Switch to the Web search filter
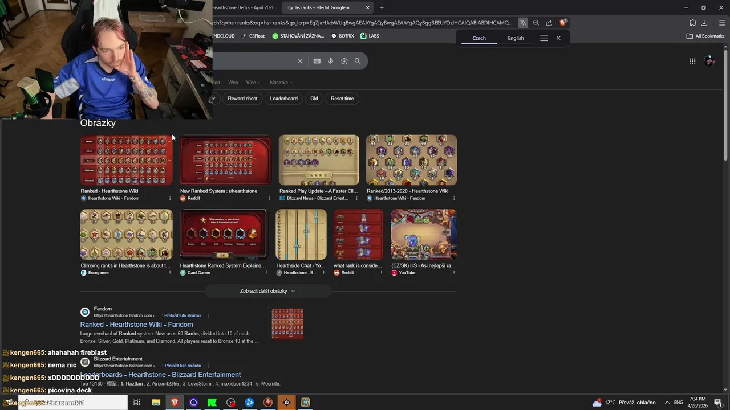 pos(233,83)
